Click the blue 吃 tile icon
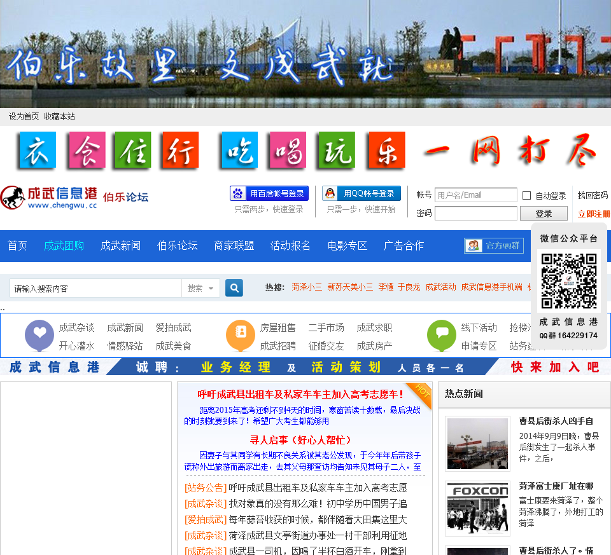Viewport: 611px width, 555px height. pos(240,150)
